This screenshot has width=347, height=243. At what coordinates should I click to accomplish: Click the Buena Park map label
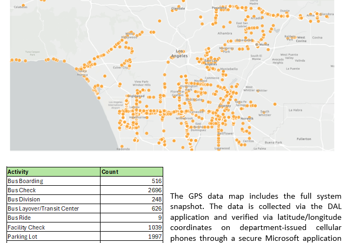(x=274, y=143)
